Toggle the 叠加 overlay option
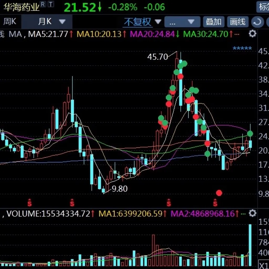Viewport: 269px width, 269px height. tap(214, 22)
